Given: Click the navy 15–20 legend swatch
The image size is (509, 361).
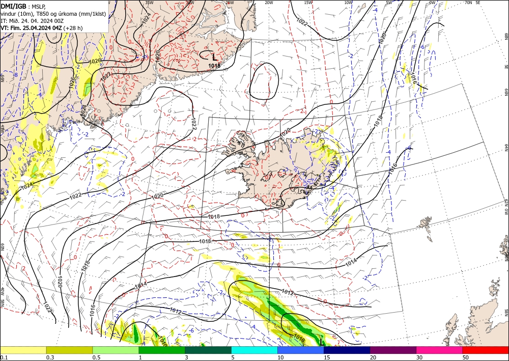Looking at the screenshot, I should [347, 350].
